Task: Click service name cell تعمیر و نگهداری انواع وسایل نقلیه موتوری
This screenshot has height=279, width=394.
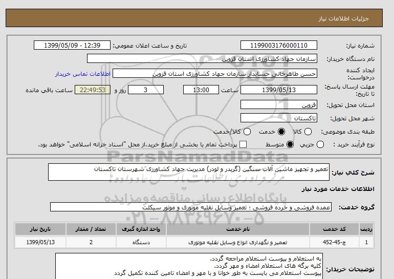Action: (238, 242)
